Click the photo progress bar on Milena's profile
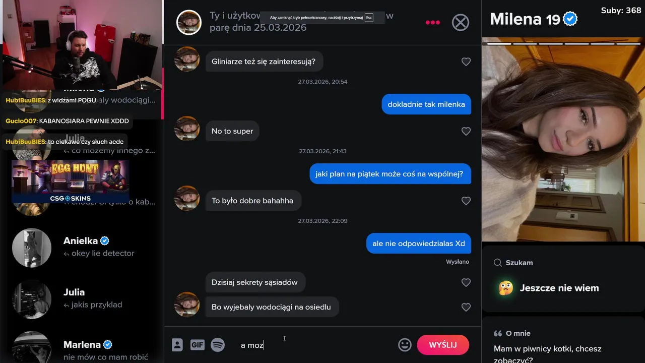 point(563,44)
